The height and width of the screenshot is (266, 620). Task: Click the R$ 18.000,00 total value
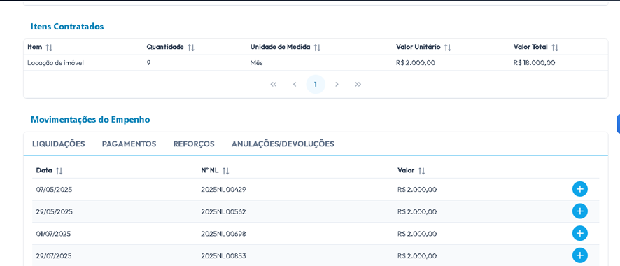coord(534,63)
